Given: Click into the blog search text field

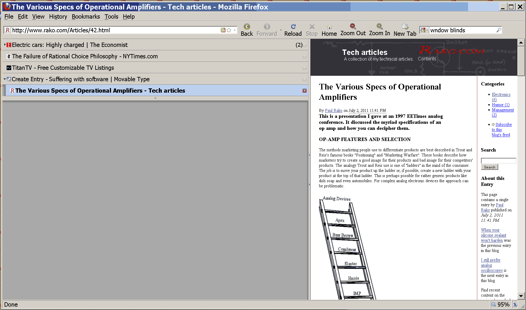Looking at the screenshot, I should pyautogui.click(x=498, y=161).
